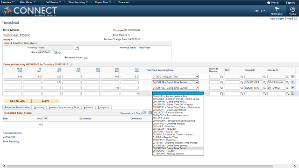The height and width of the screenshot is (168, 299).
Task: Open the Notification flag icon
Action: coord(277,9)
